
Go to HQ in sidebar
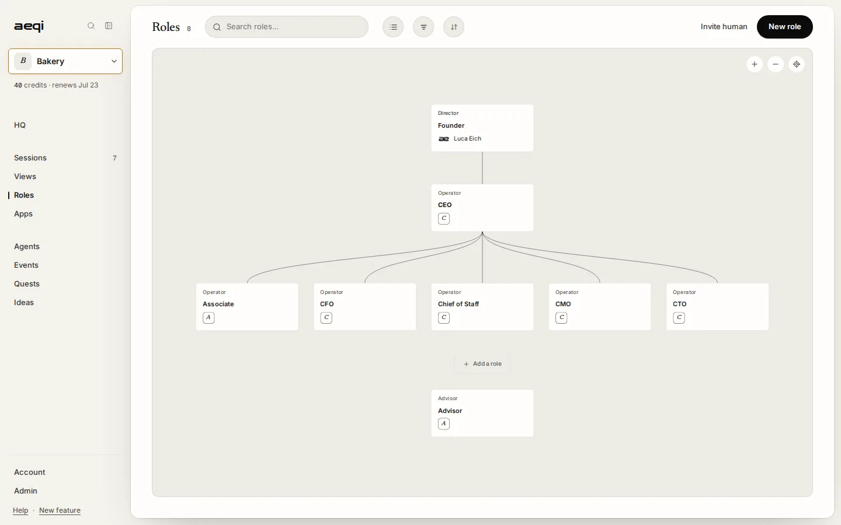point(20,125)
